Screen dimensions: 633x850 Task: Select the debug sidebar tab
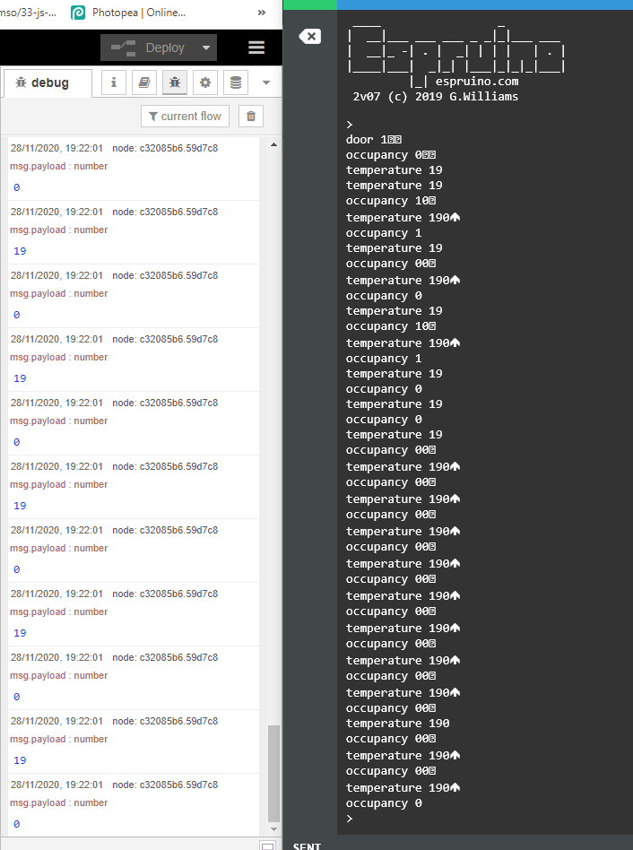click(x=47, y=82)
